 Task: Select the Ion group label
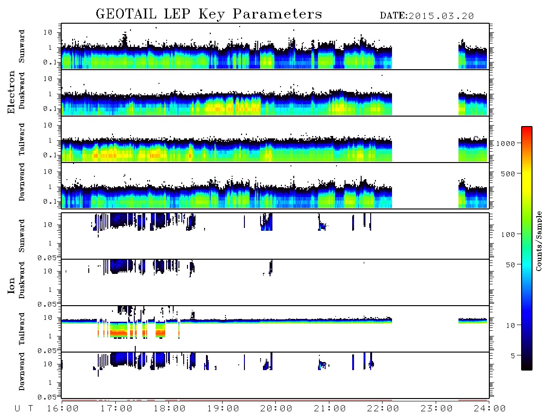(11, 285)
